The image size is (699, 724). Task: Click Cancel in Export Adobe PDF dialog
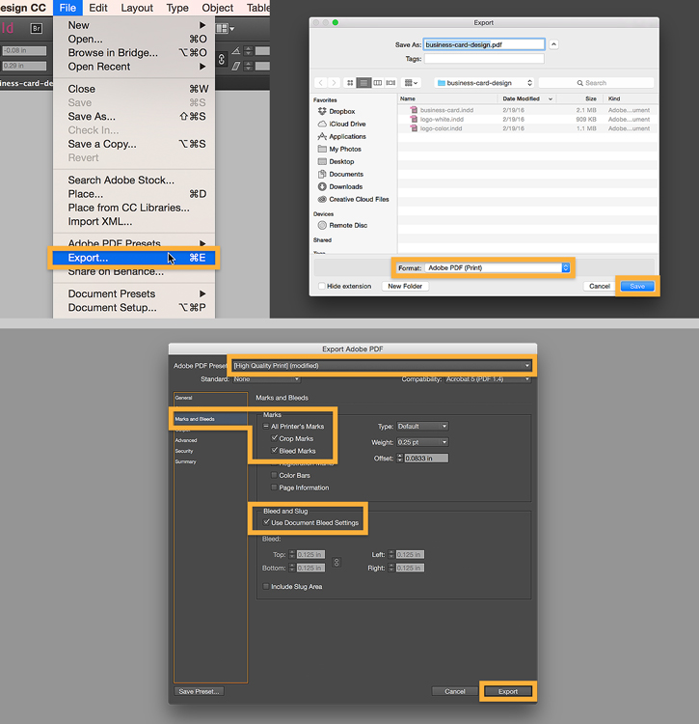click(x=455, y=691)
